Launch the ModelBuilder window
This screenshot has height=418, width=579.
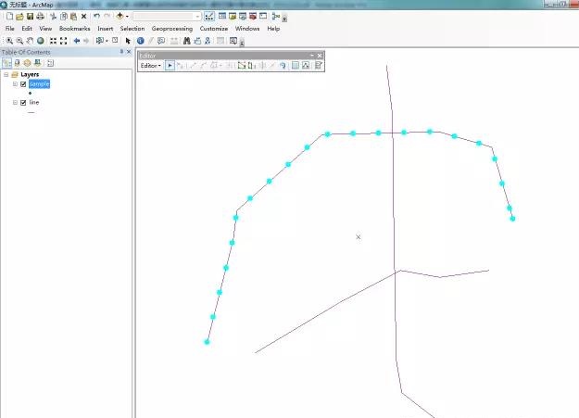click(276, 16)
